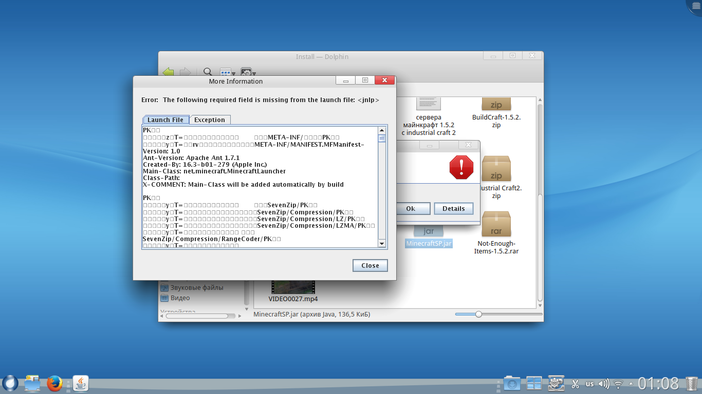This screenshot has height=394, width=702.
Task: Switch to the Exception tab
Action: click(210, 120)
